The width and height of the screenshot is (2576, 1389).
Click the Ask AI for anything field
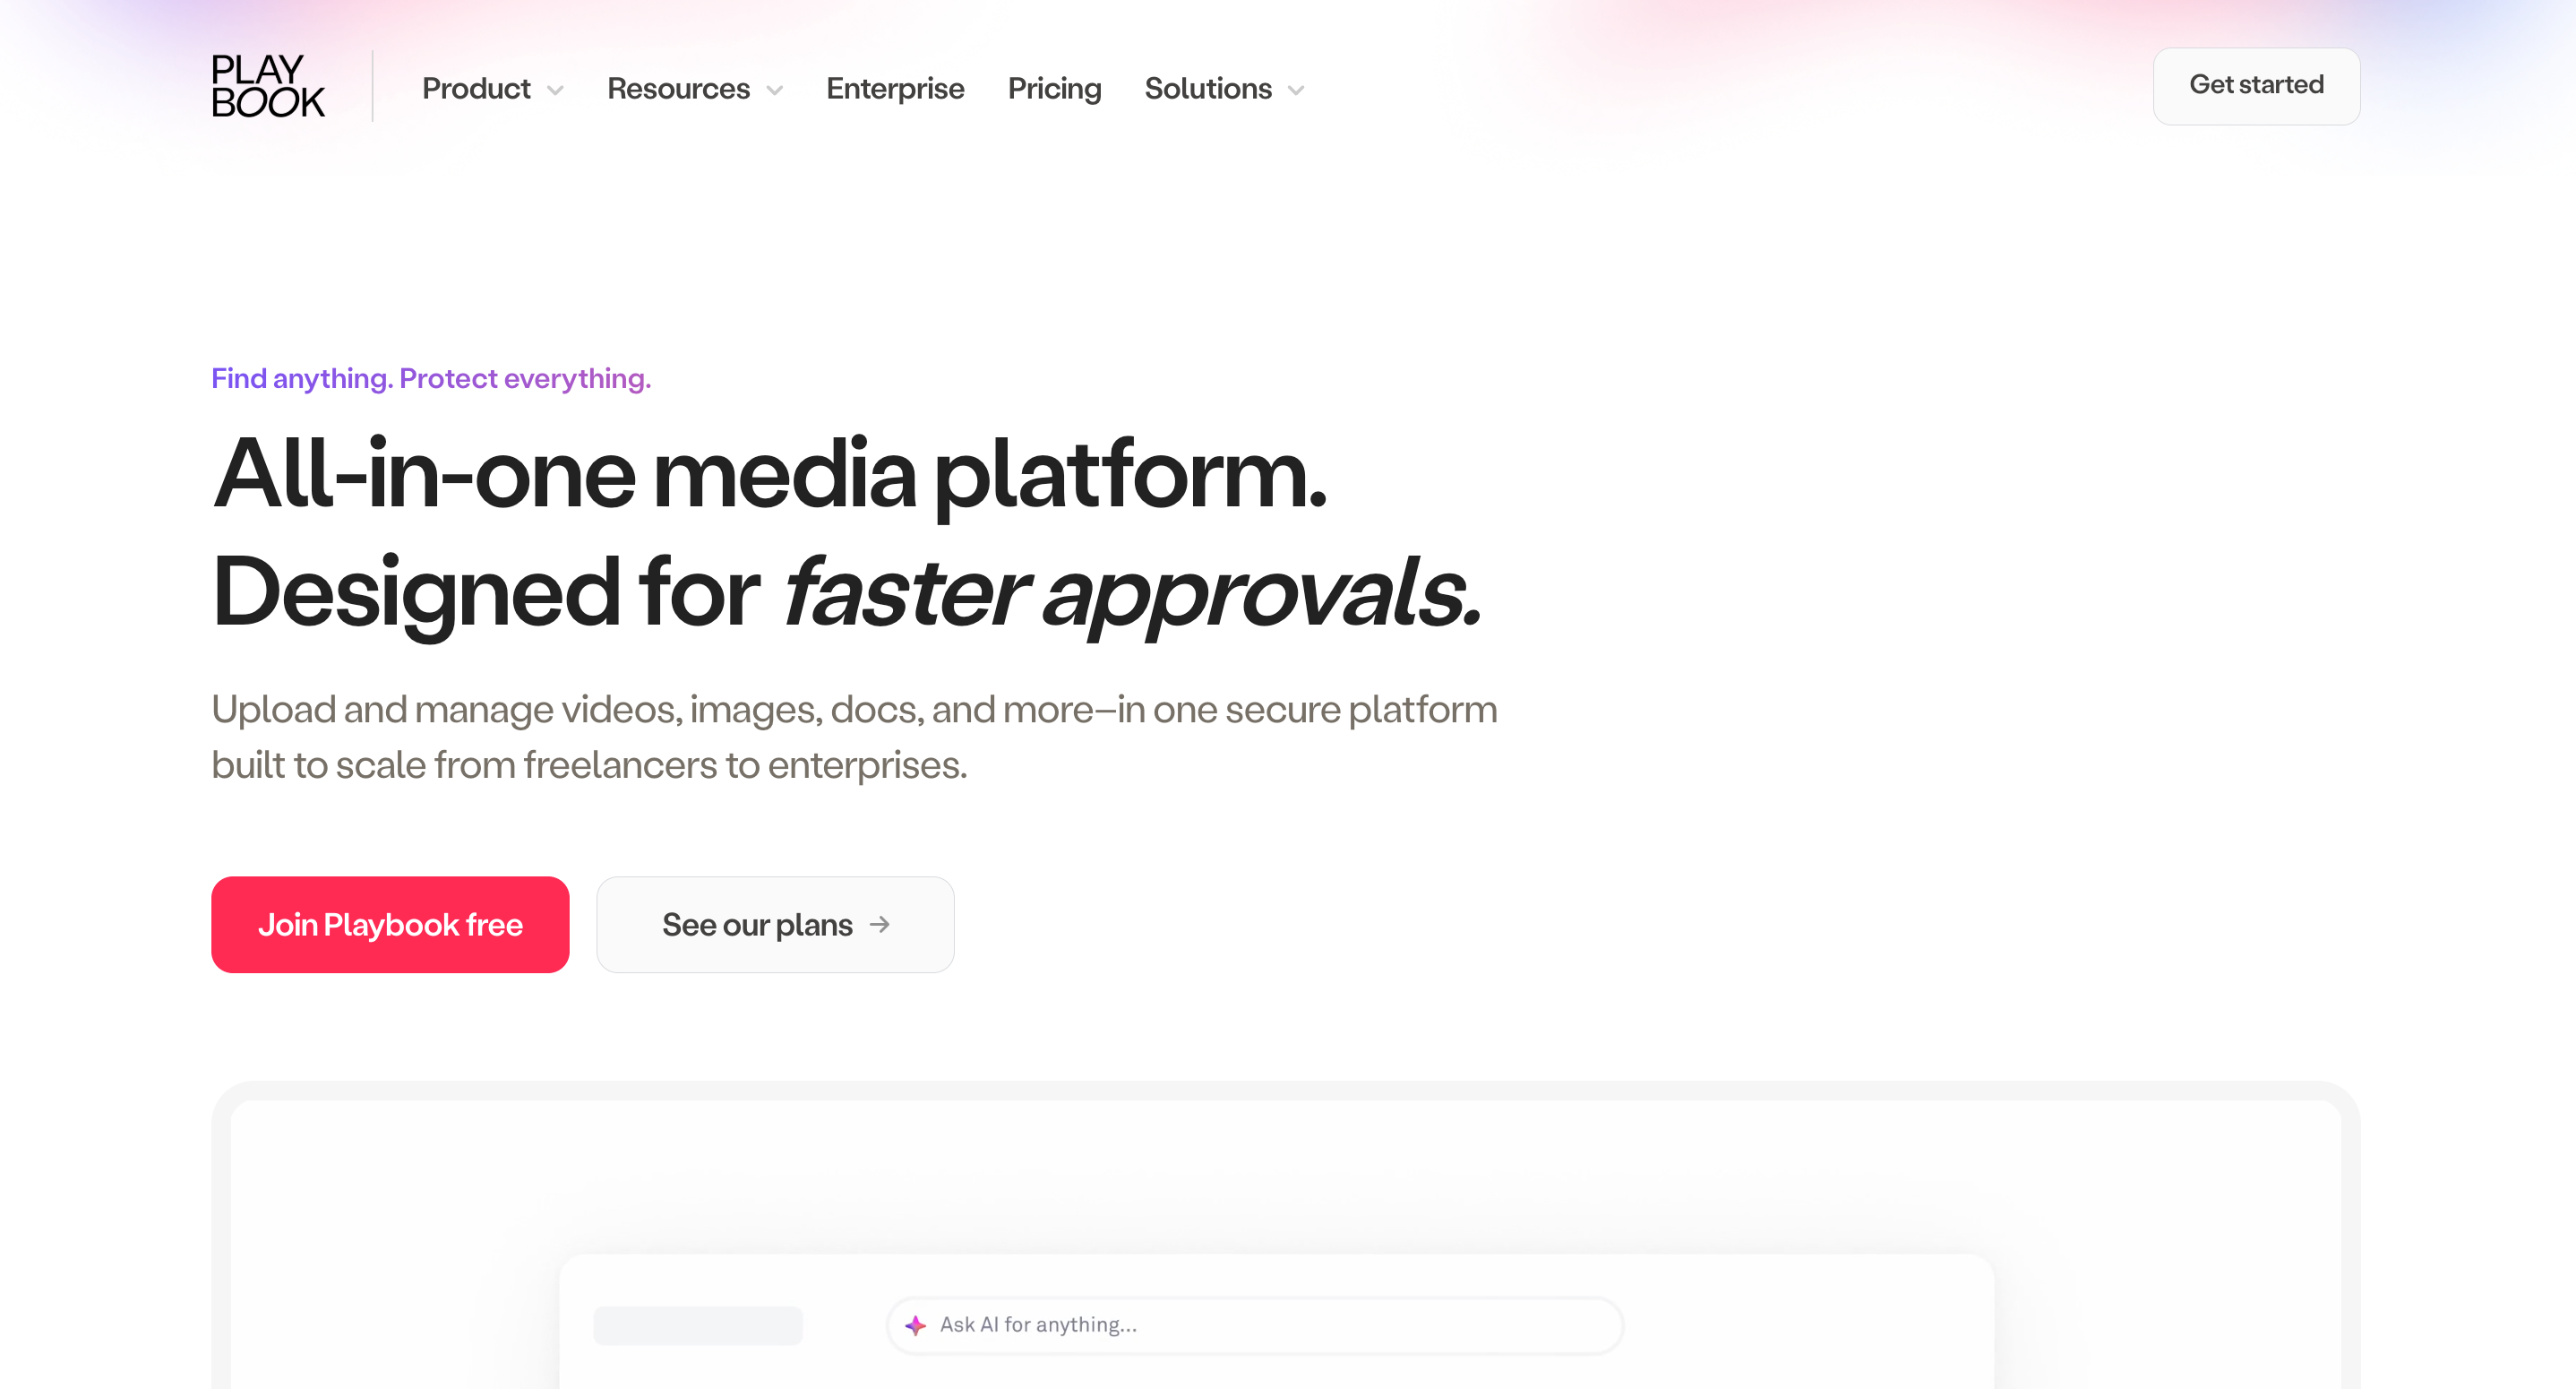coord(1254,1325)
